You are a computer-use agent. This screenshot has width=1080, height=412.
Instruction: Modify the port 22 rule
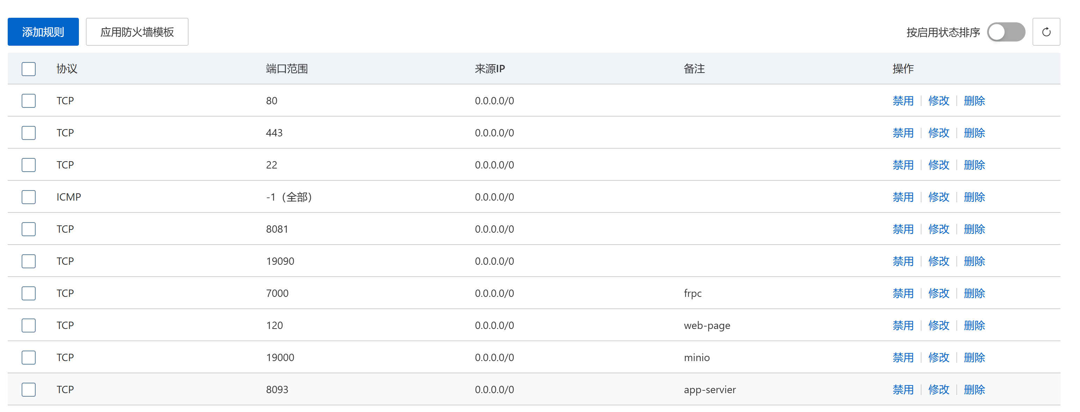click(x=938, y=165)
